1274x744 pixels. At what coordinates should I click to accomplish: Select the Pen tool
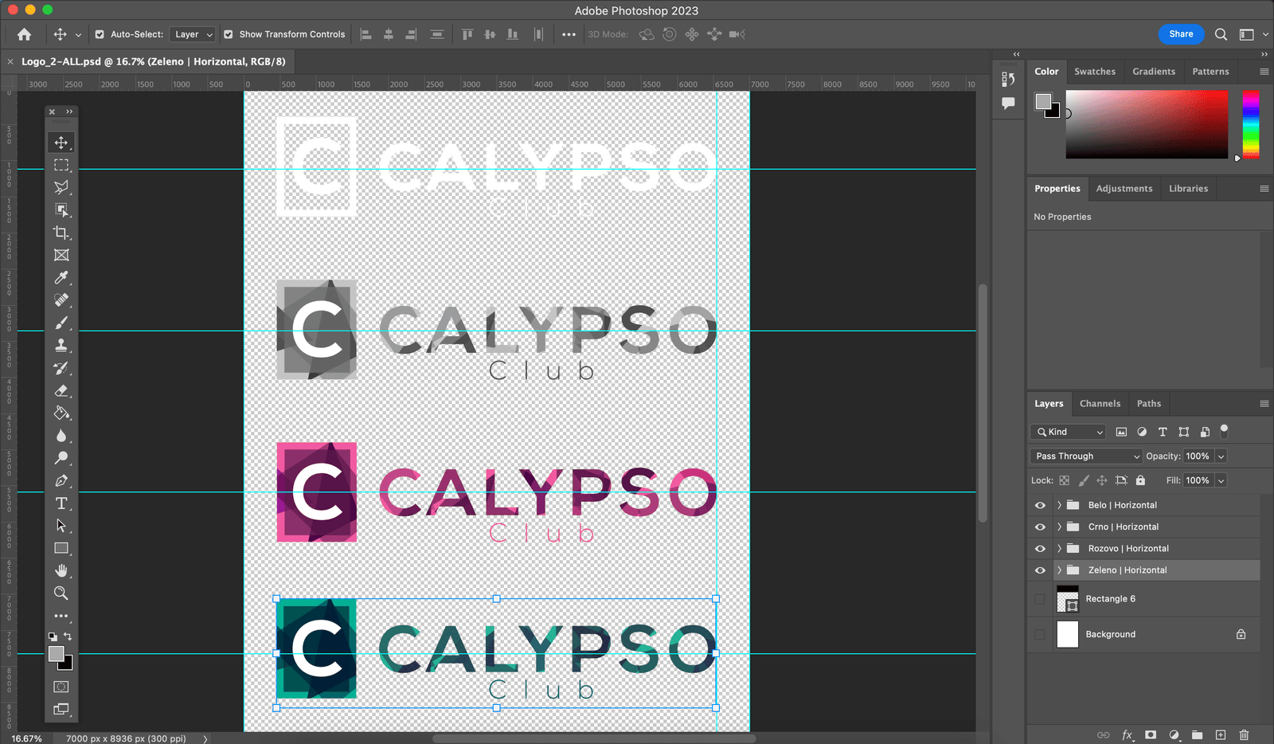tap(61, 481)
